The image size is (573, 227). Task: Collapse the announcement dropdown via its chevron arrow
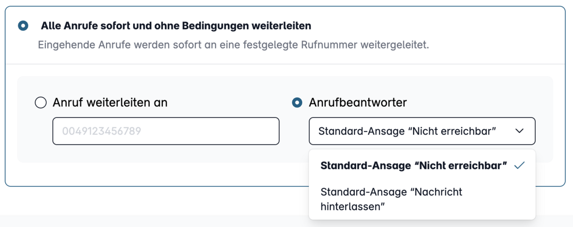coord(520,131)
